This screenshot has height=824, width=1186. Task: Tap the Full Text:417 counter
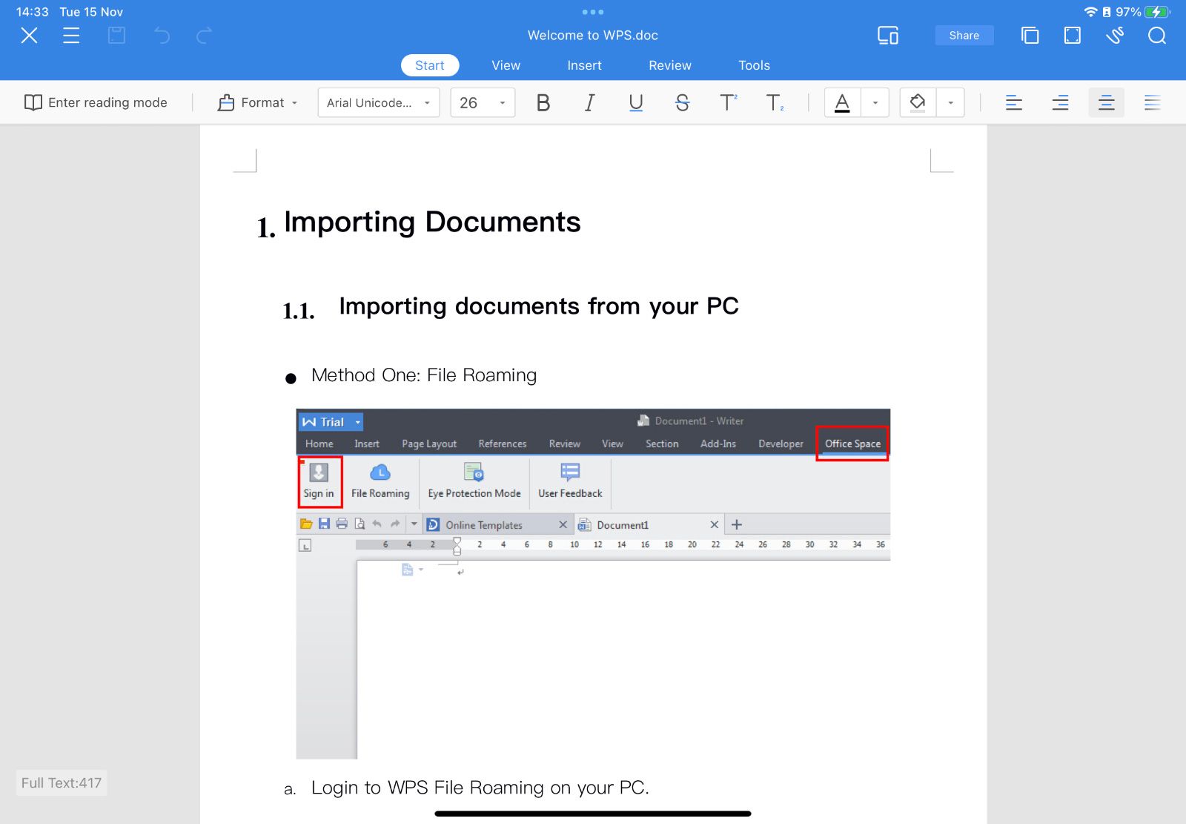(x=62, y=782)
